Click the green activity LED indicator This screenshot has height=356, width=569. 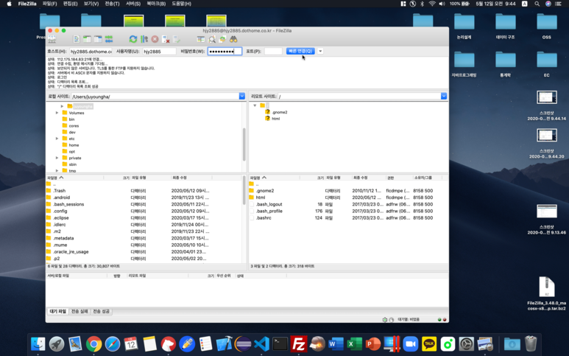tap(439, 320)
